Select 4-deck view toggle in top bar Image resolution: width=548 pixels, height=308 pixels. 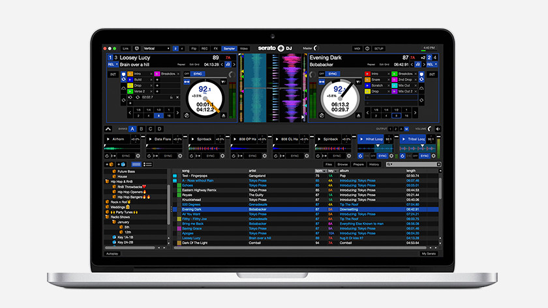[x=182, y=48]
